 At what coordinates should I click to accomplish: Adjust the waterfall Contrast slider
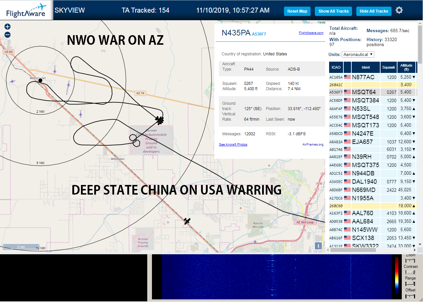(410, 272)
